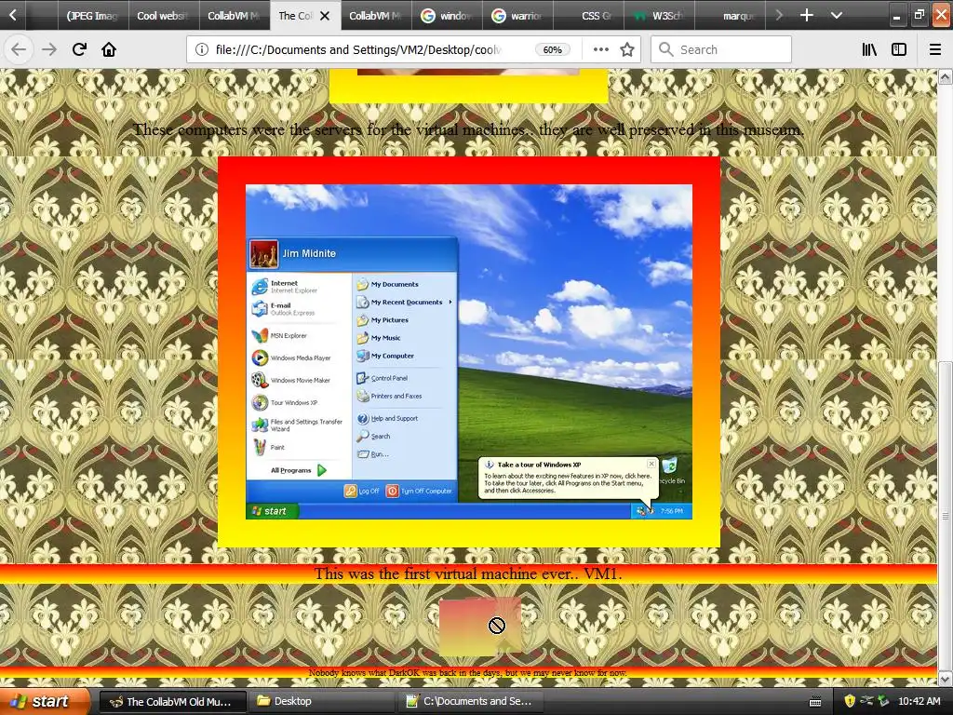This screenshot has width=953, height=715.
Task: Open the Library icon
Action: [869, 49]
